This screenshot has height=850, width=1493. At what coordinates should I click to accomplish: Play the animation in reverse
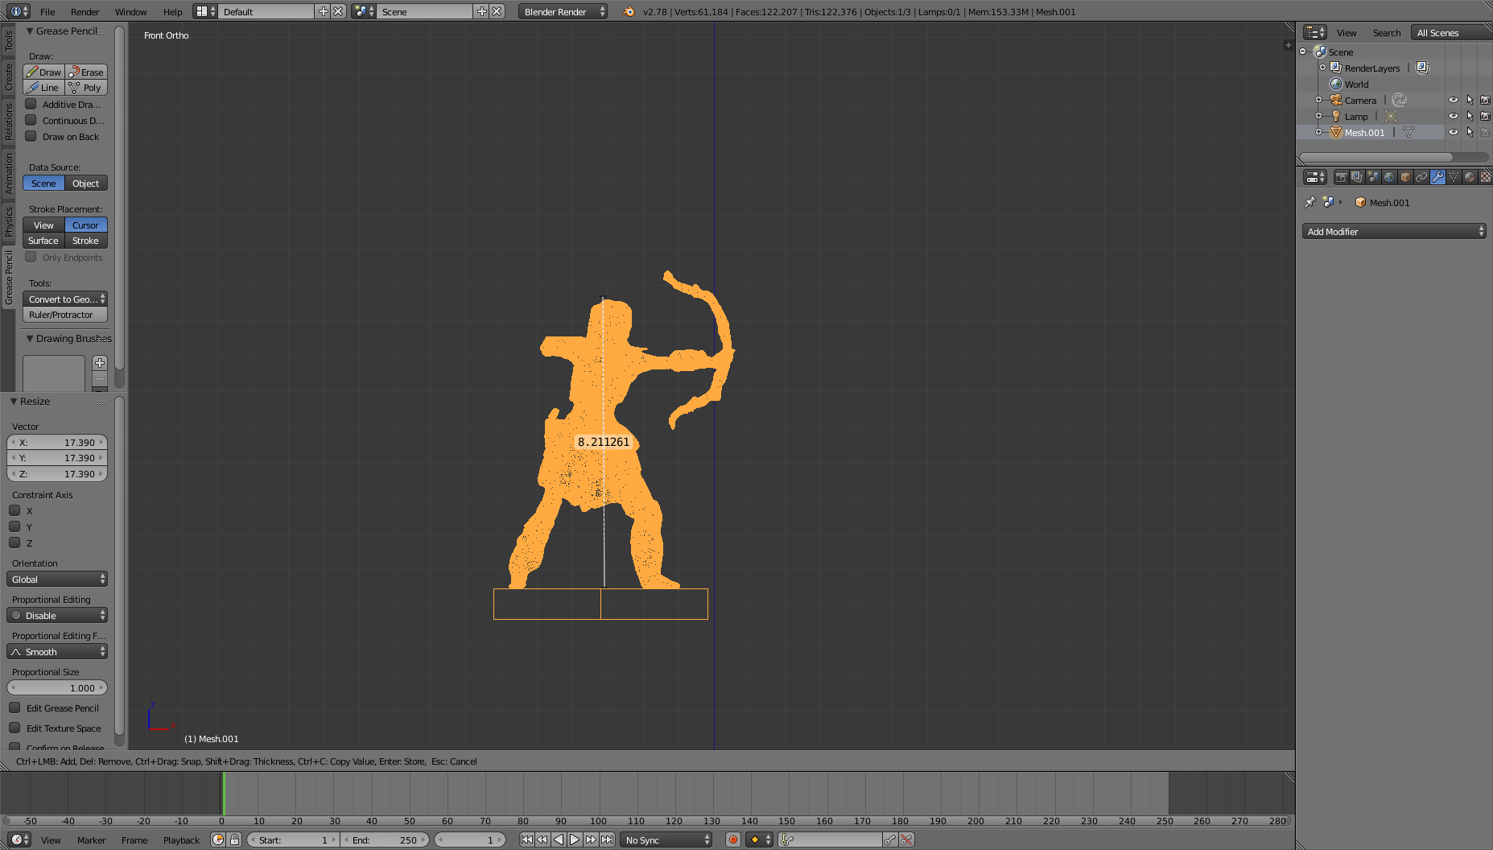[x=559, y=840]
